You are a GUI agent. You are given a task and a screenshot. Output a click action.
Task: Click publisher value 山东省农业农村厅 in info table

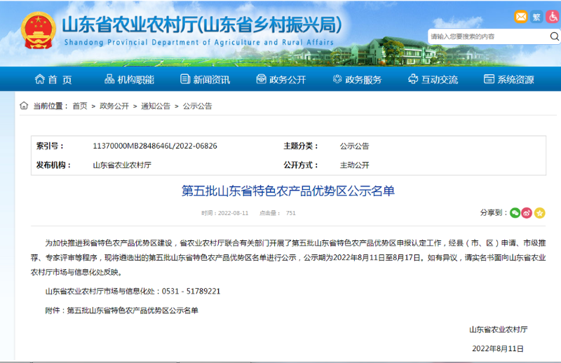pos(122,165)
